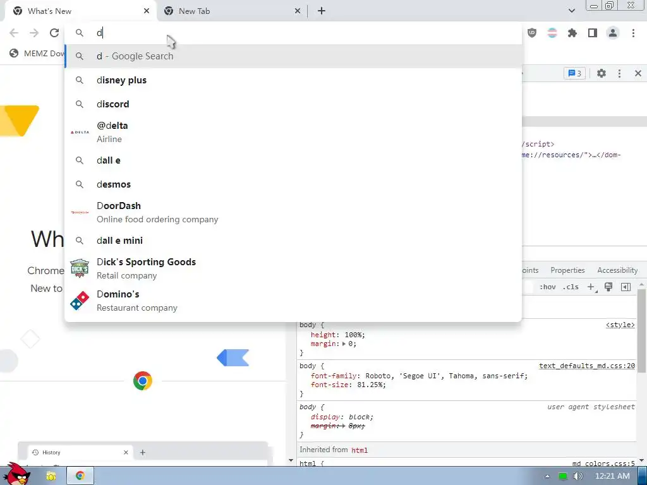Toggle the browser side panel
The image size is (647, 485).
[593, 33]
